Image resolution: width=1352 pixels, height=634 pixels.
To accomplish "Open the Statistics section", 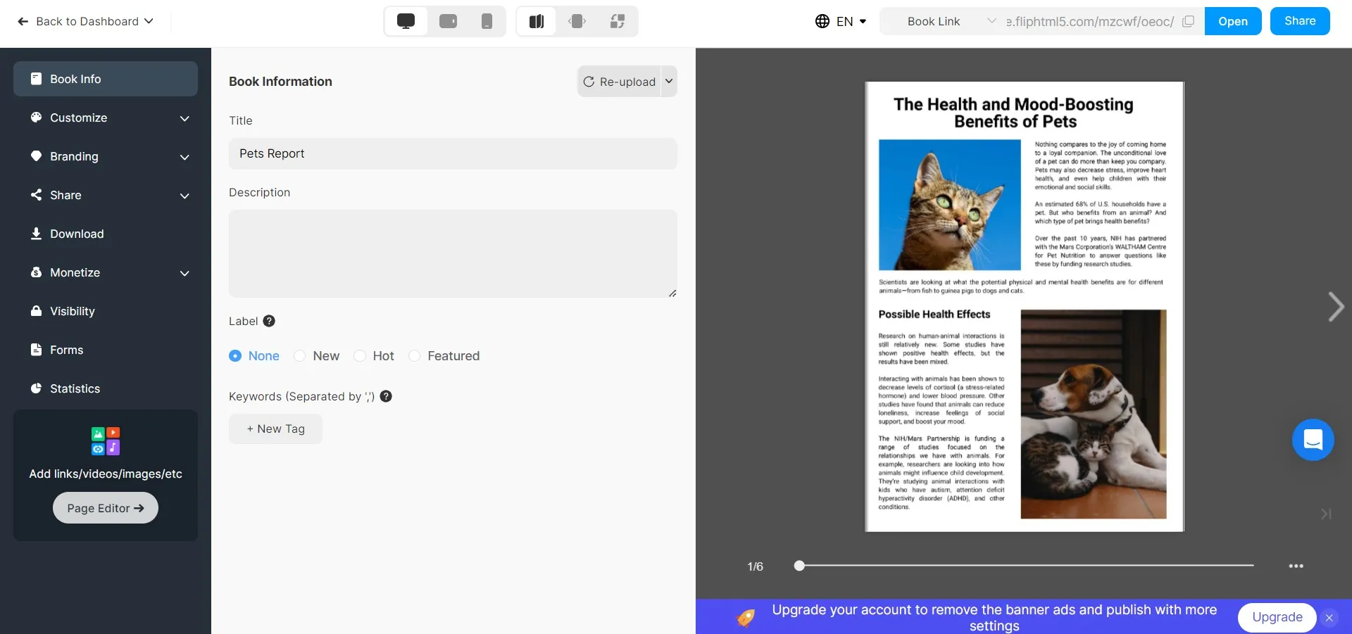I will tap(106, 388).
